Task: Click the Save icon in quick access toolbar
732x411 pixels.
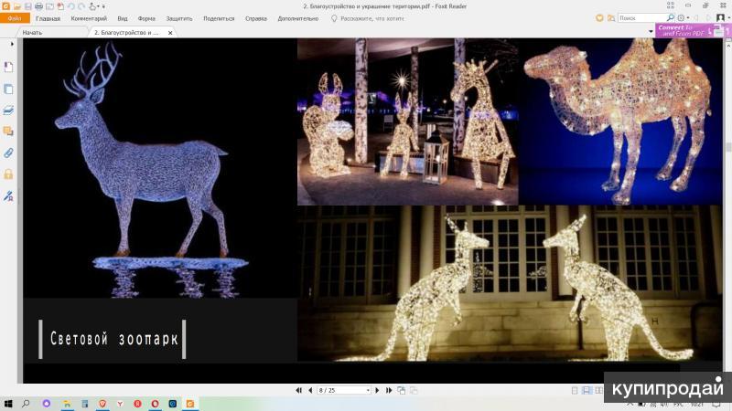Action: pos(28,6)
